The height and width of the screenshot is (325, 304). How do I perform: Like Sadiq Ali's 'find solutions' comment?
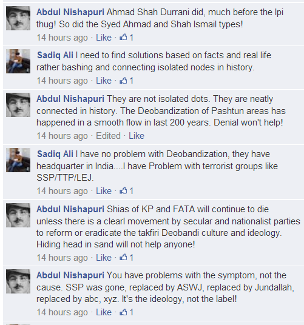tap(104, 81)
